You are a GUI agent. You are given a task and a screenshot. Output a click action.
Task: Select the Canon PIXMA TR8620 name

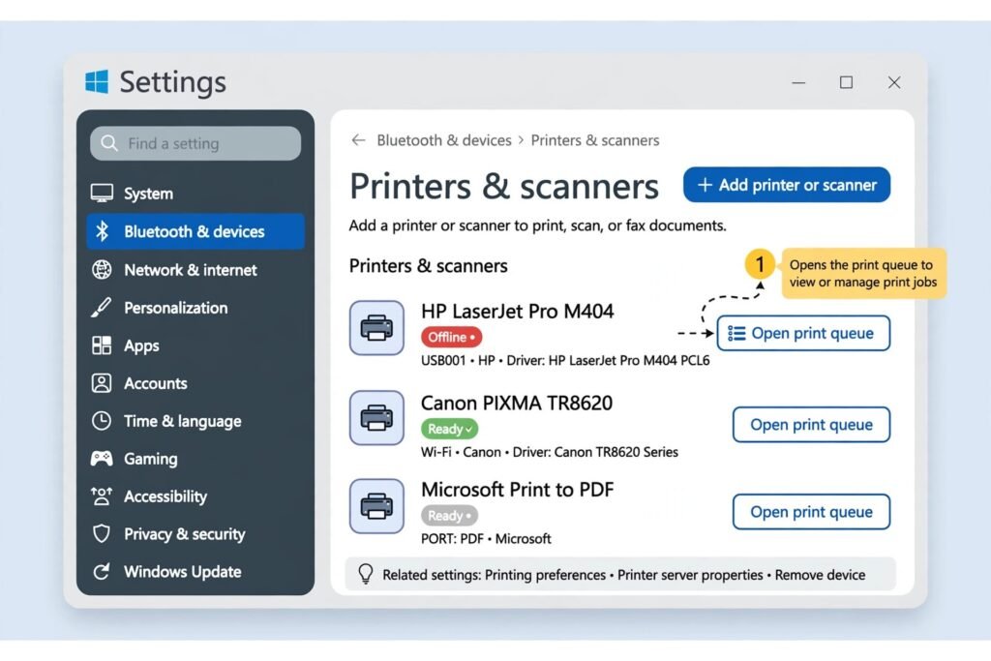(517, 404)
